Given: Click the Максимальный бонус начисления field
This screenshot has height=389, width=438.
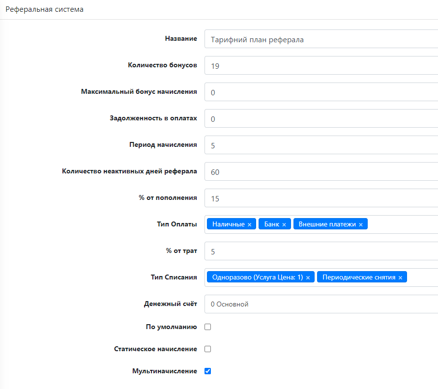Looking at the screenshot, I should 321,92.
